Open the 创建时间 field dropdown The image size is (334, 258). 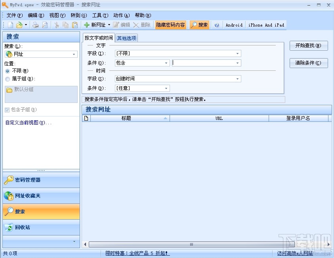click(178, 79)
